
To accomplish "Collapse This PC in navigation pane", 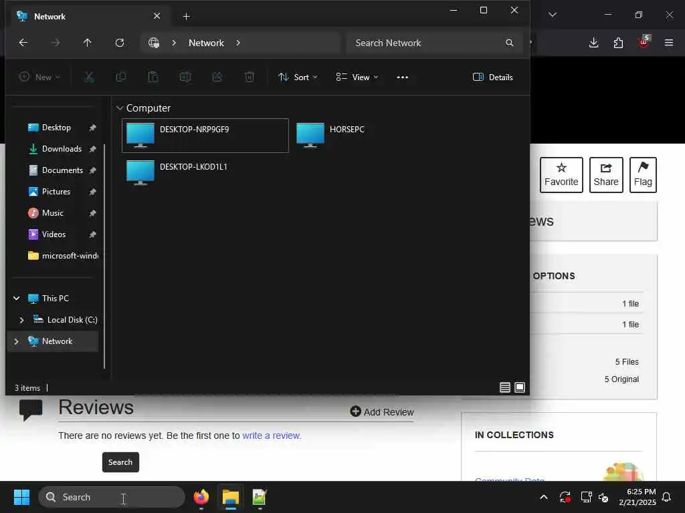I will tap(16, 299).
